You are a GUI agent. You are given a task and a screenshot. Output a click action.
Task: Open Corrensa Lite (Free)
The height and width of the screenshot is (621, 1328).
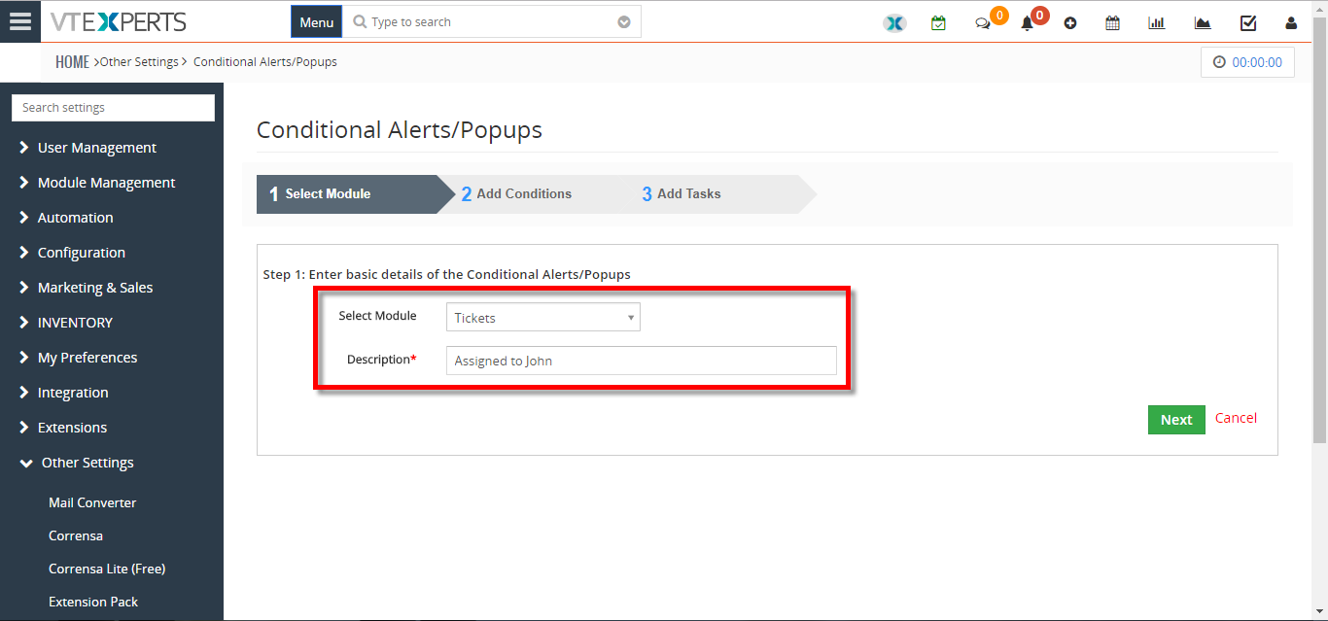tap(107, 569)
